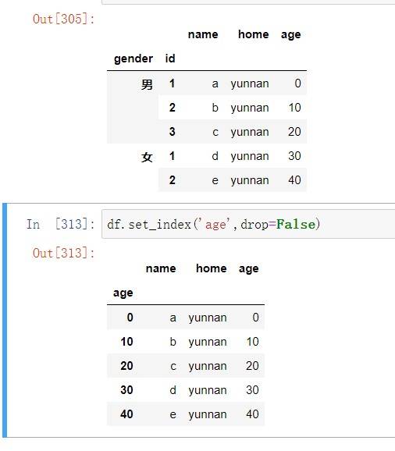The image size is (395, 451).
Task: Click the age value 40 in first table
Action: pyautogui.click(x=294, y=180)
